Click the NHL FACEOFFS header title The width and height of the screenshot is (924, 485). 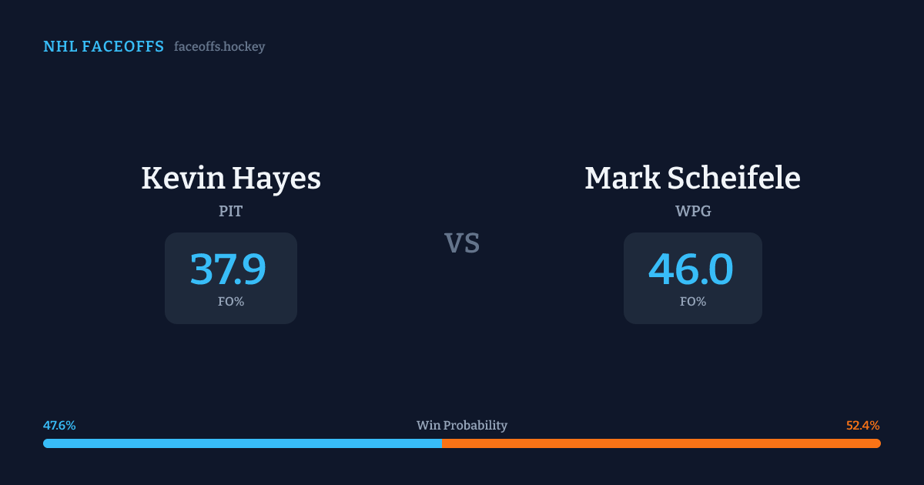pos(103,47)
